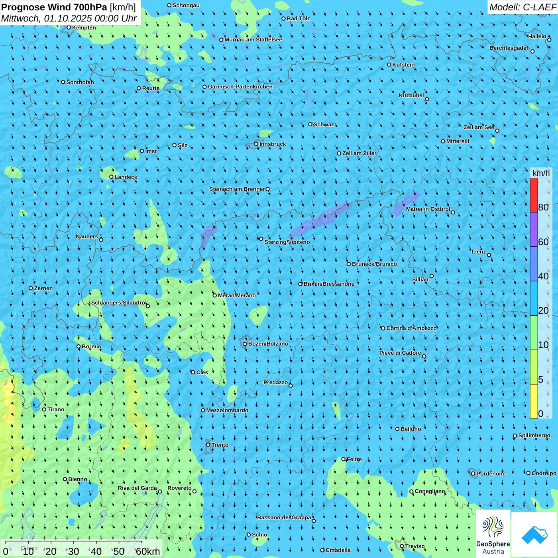This screenshot has height=558, width=558.
Task: Click the 'Predazzo' label
Action: tap(275, 382)
